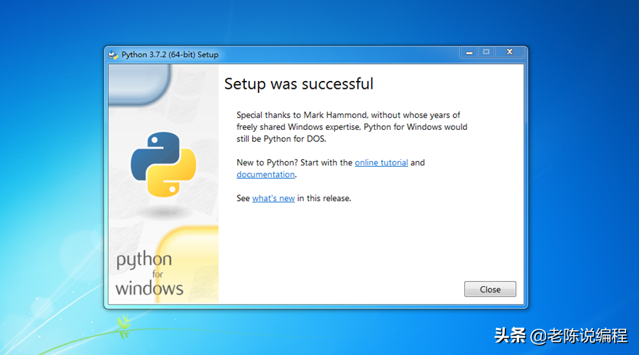
Task: Click the 'python for windows' logo text
Action: 150,273
